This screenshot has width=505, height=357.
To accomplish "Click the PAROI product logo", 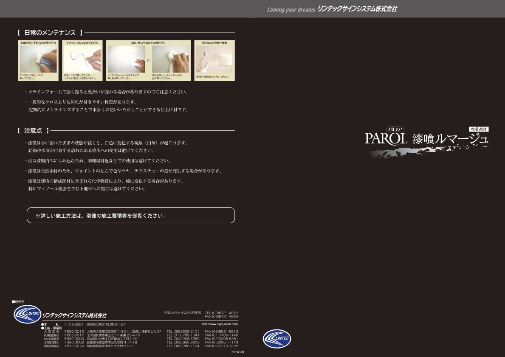I will [386, 139].
